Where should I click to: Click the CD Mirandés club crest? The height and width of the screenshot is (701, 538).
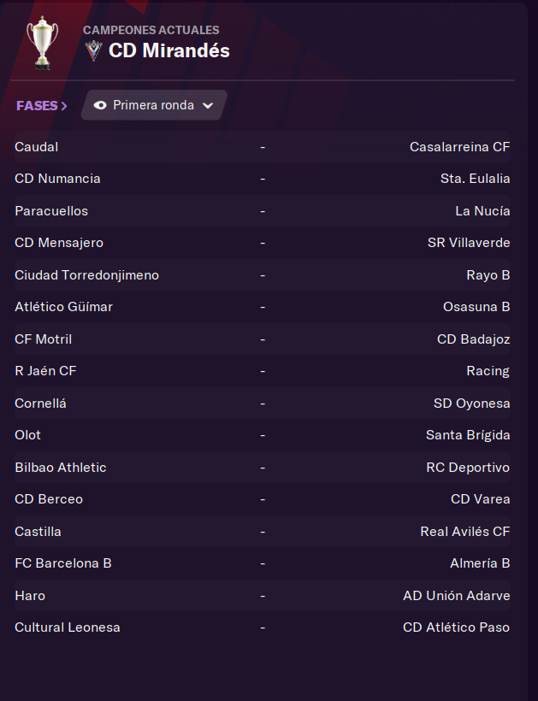point(94,50)
